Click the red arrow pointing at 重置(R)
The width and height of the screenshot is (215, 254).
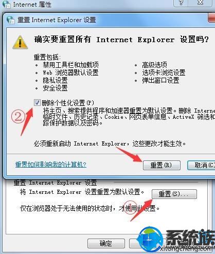tap(131, 155)
